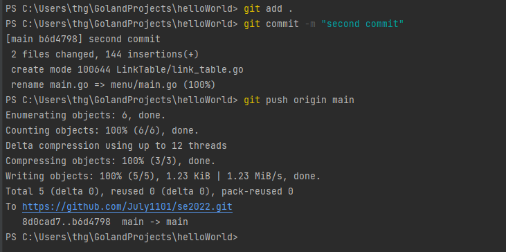Click the LinkTable/link_table.go file path
Image resolution: width=506 pixels, height=252 pixels.
pyautogui.click(x=180, y=70)
